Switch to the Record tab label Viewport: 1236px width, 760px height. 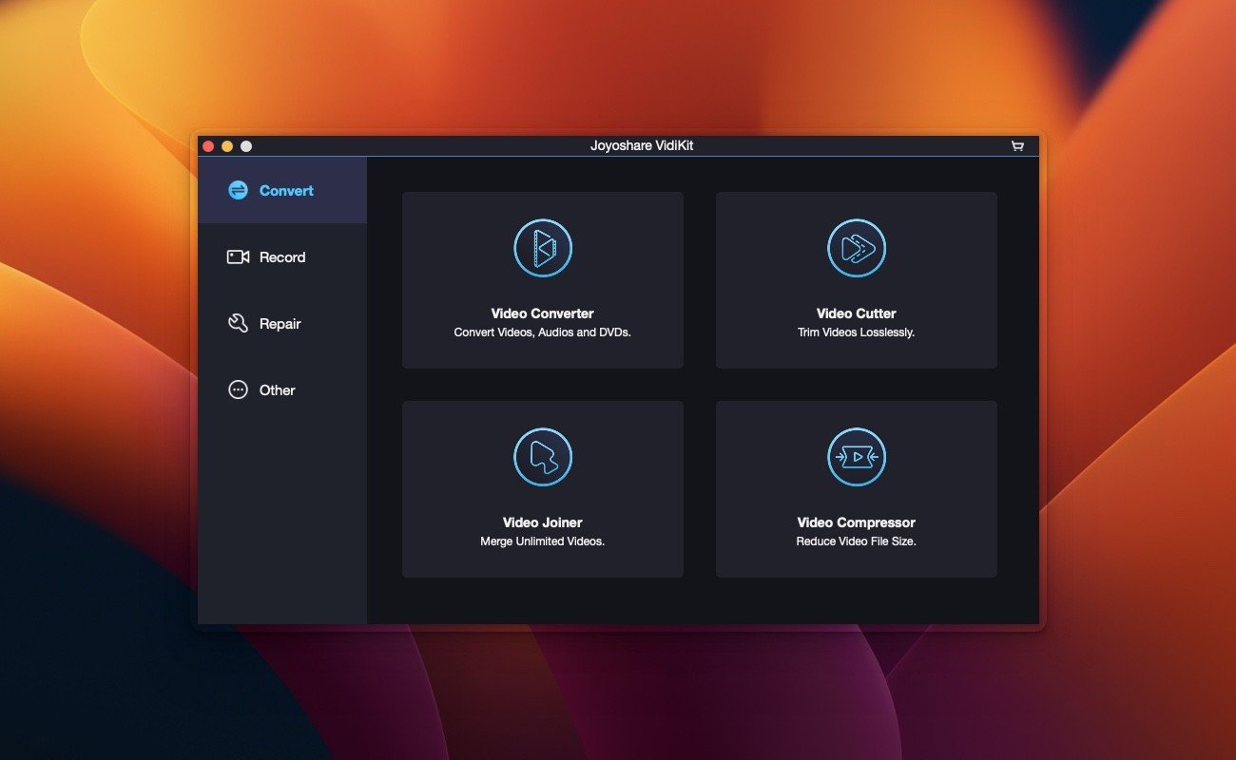(x=282, y=256)
